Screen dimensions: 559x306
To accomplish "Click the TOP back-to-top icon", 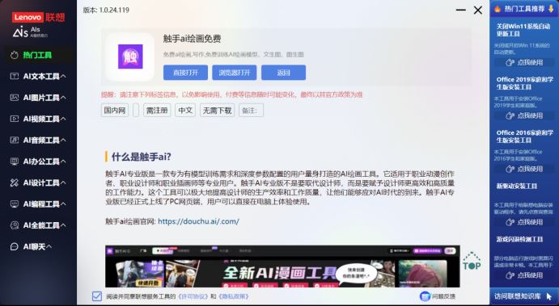I will [x=472, y=261].
